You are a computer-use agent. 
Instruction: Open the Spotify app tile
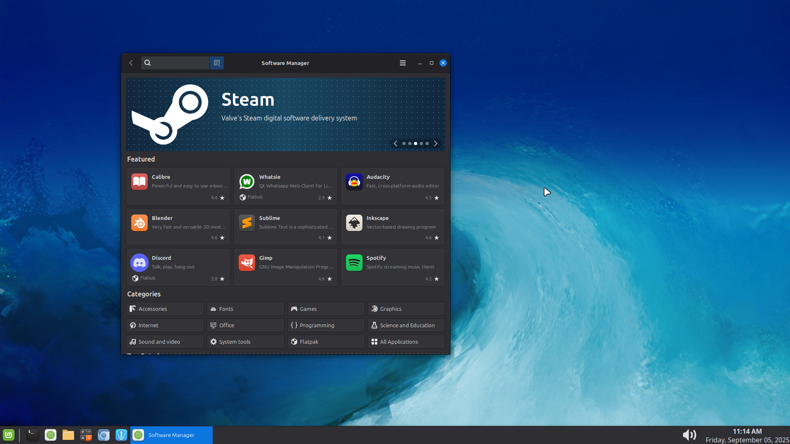[393, 267]
